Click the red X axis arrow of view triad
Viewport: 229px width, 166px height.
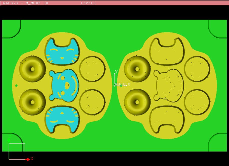[x=27, y=159]
